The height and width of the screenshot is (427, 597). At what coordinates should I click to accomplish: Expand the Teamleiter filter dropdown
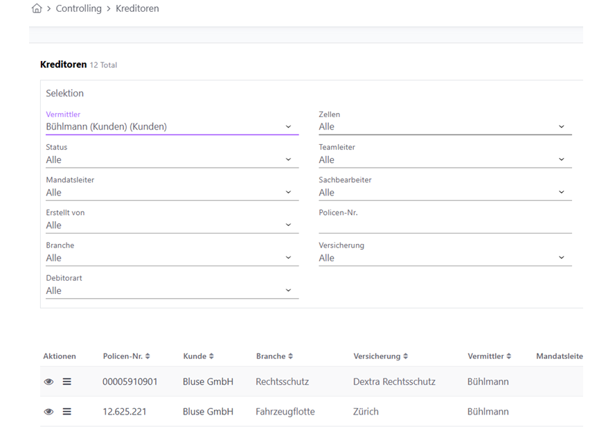pos(445,160)
